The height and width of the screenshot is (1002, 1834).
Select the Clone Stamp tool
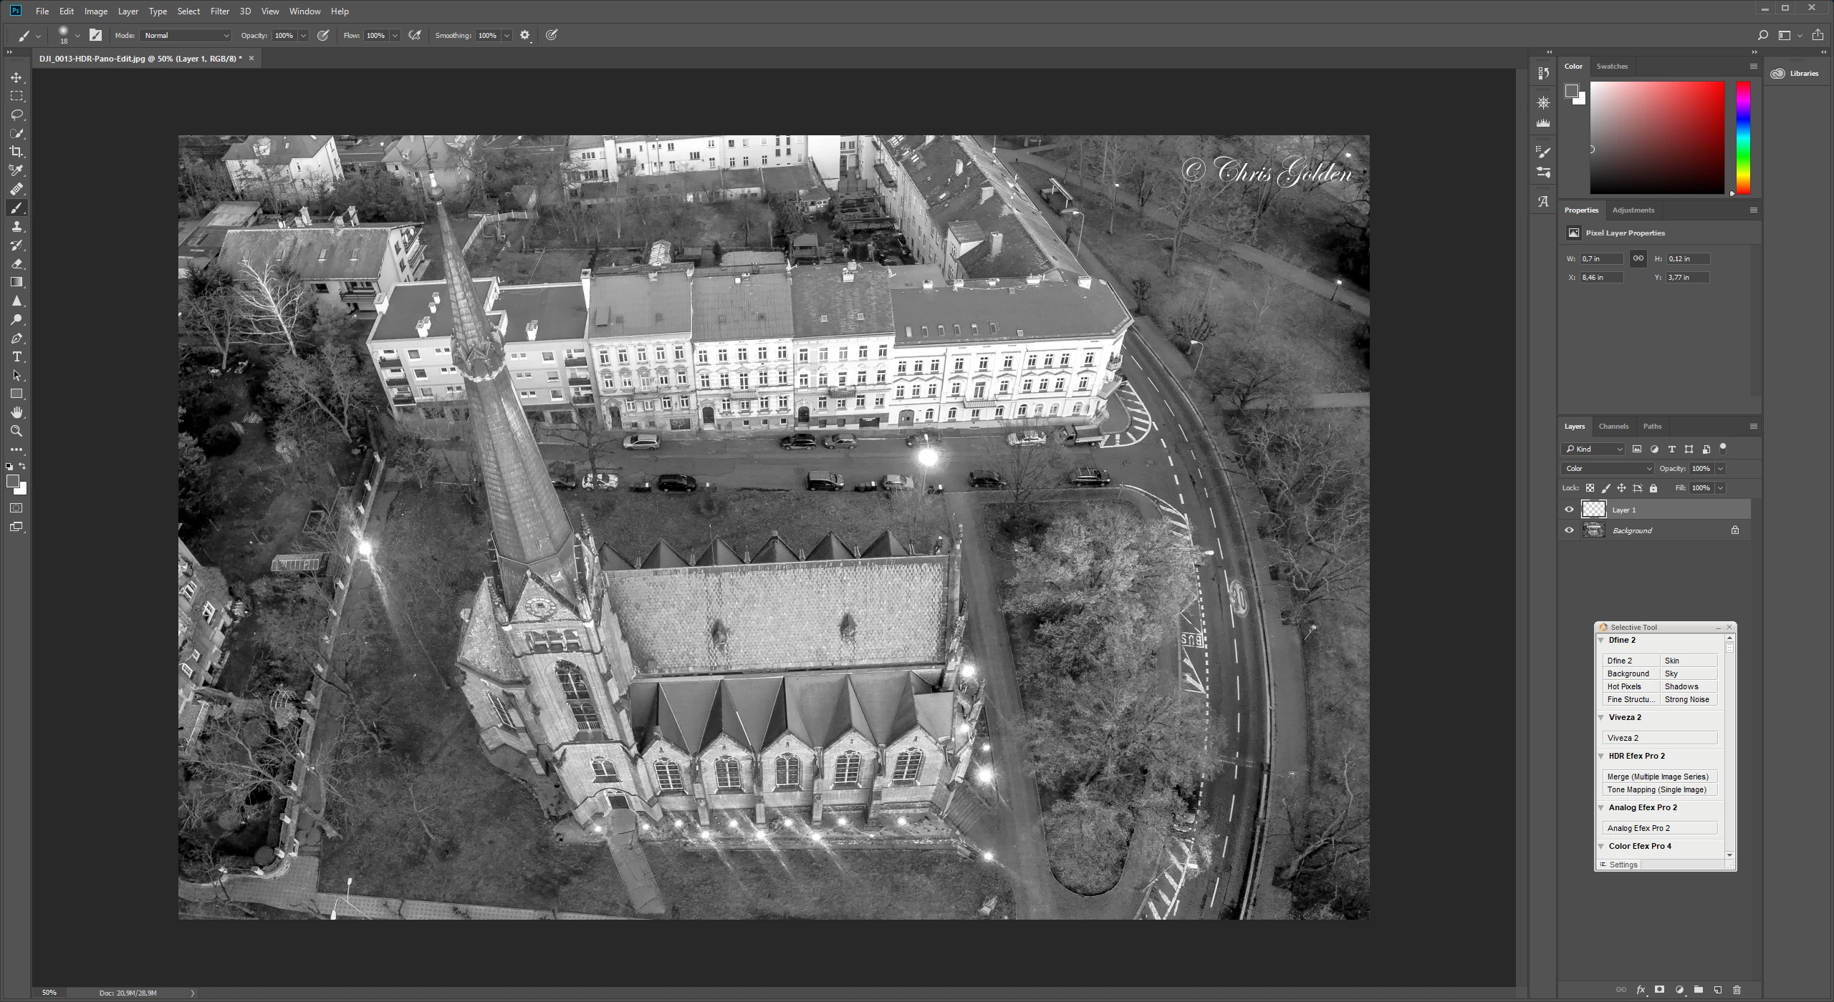click(16, 226)
